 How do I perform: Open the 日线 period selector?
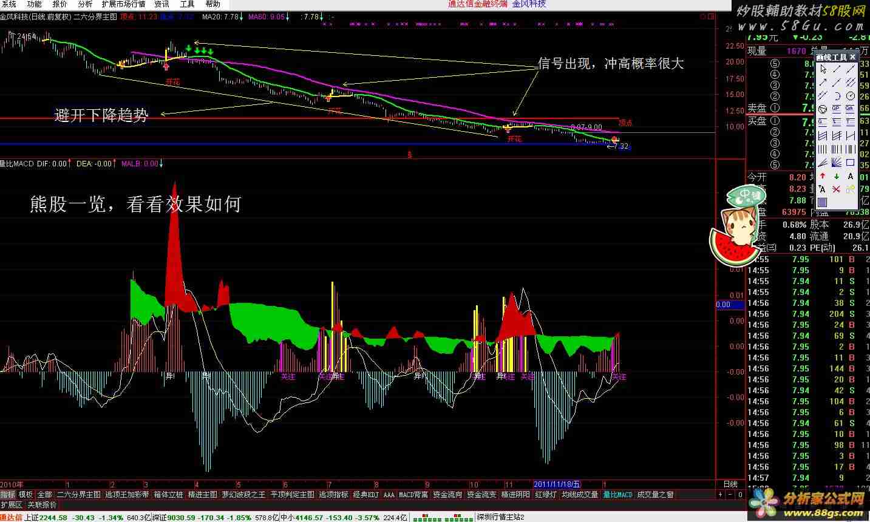pos(730,484)
